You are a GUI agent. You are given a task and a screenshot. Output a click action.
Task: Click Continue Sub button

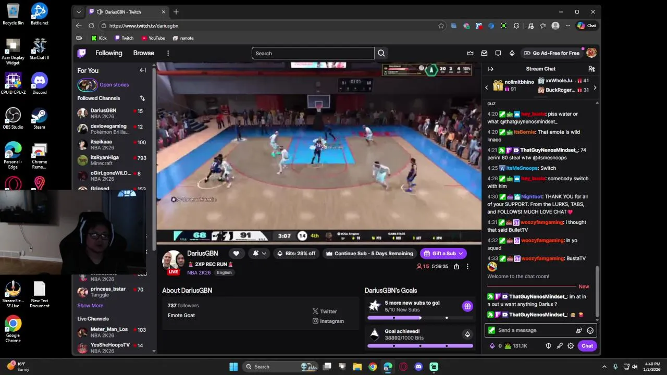click(x=369, y=254)
